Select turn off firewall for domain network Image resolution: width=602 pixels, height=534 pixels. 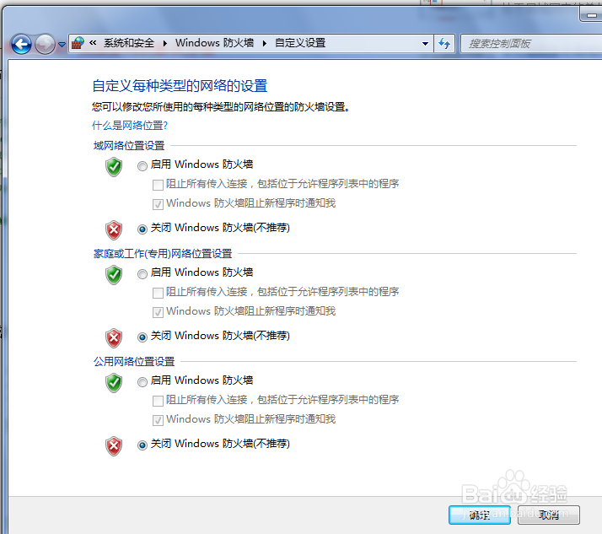pos(142,229)
